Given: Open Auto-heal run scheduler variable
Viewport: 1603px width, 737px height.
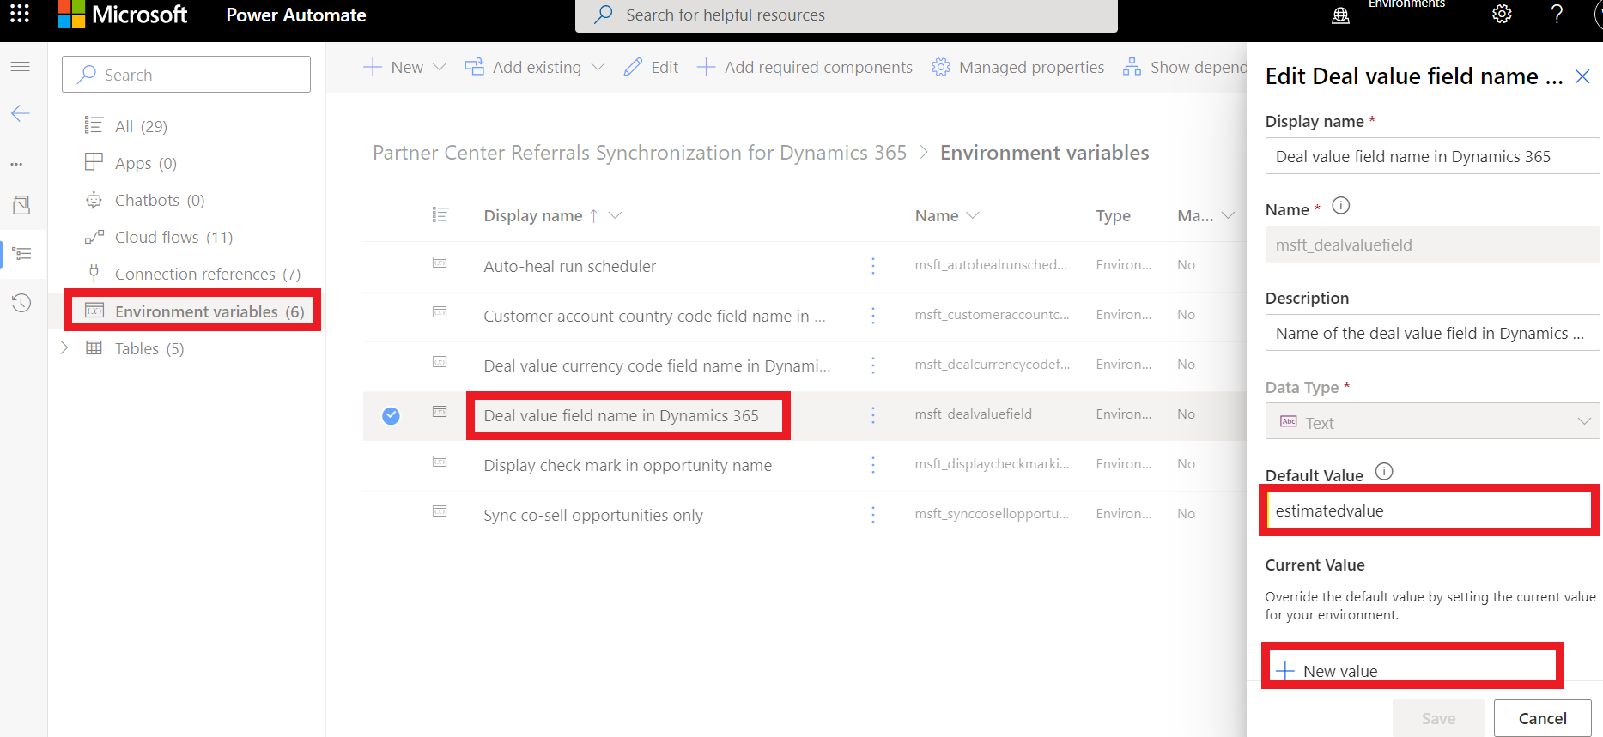Looking at the screenshot, I should [569, 266].
